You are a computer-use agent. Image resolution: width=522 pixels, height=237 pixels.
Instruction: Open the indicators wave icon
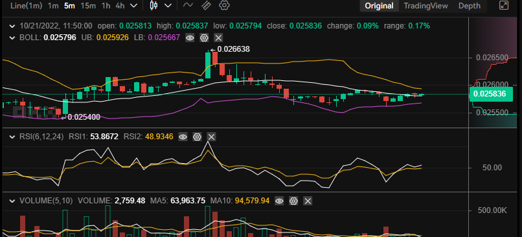[188, 5]
